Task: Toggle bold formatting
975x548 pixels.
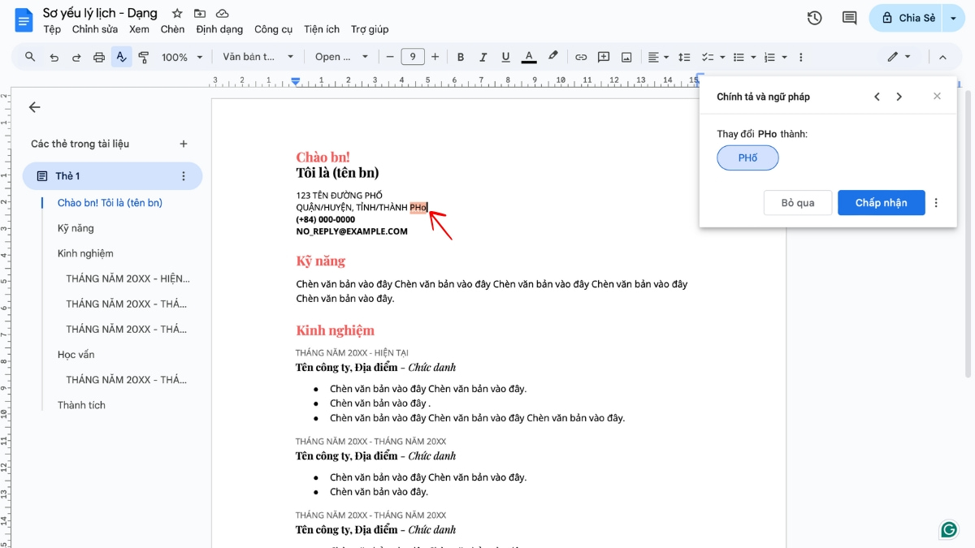Action: click(x=461, y=57)
